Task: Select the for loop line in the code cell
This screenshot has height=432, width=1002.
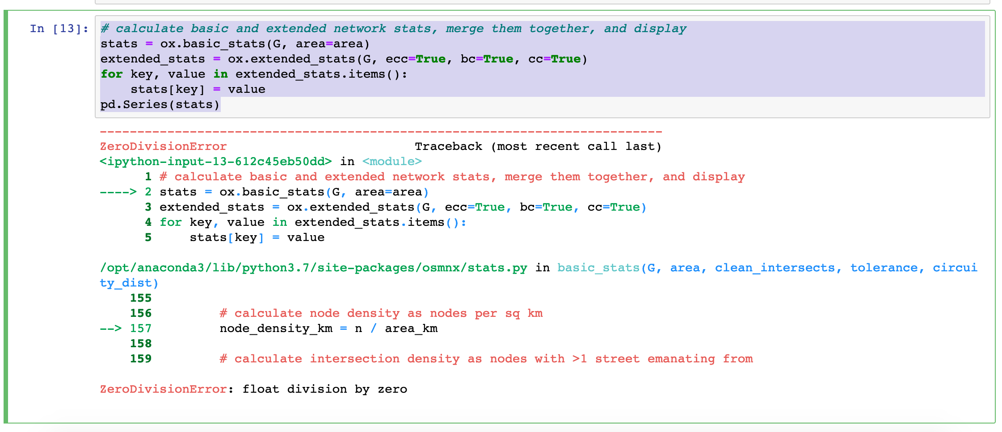Action: pos(253,74)
